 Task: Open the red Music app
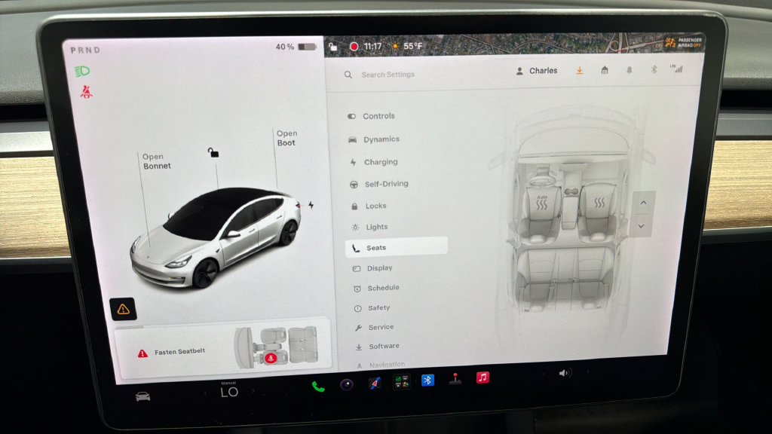(x=482, y=377)
